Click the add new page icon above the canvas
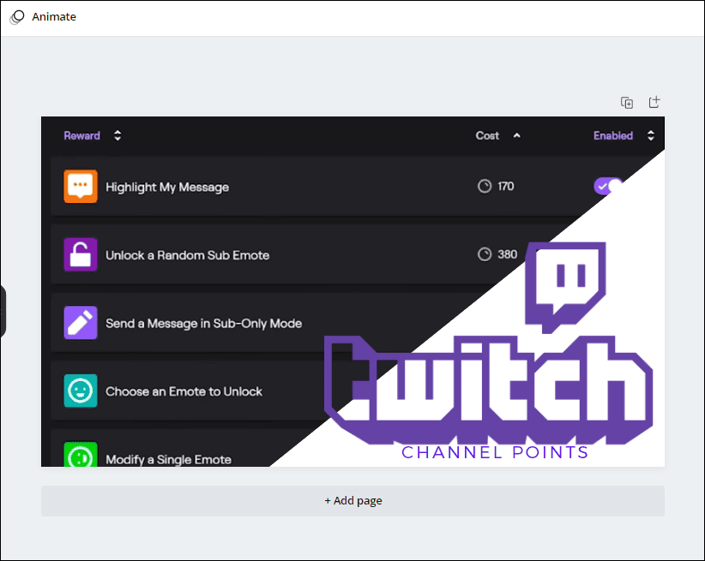705x561 pixels. click(x=654, y=103)
